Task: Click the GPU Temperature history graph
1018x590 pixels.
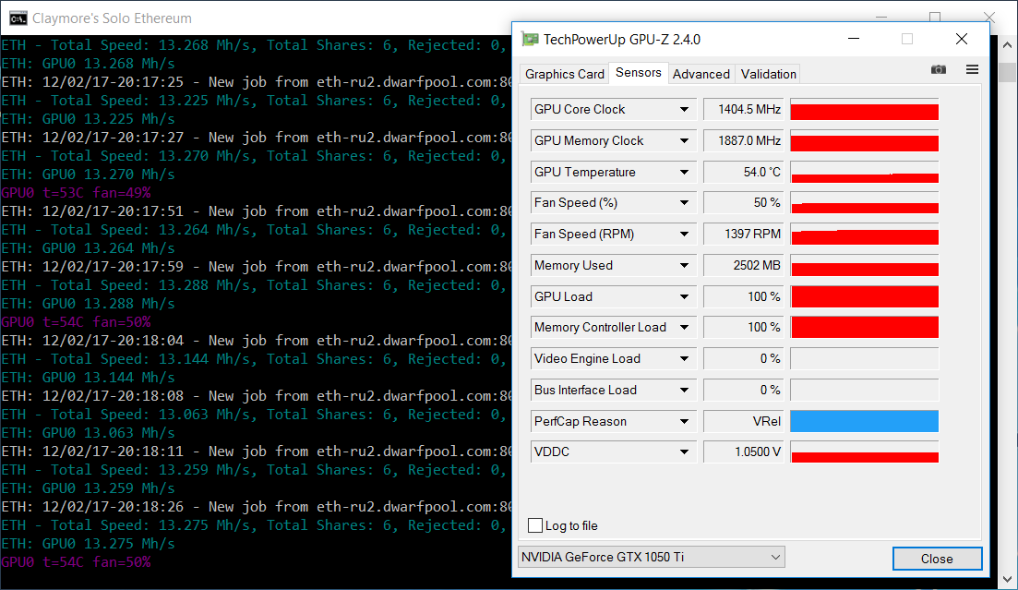Action: pos(864,172)
